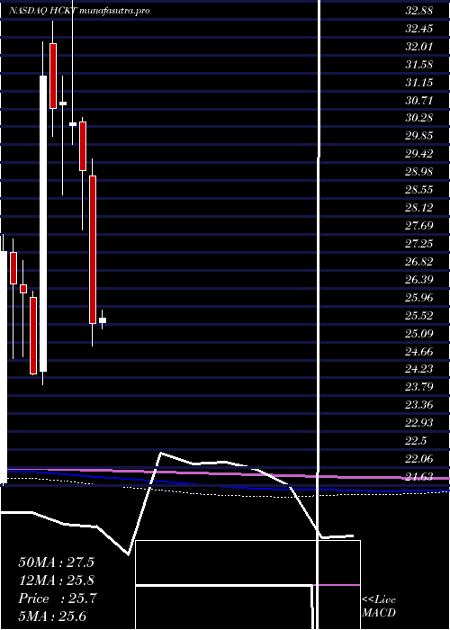Image resolution: width=450 pixels, height=630 pixels.
Task: Click the 29.85 price axis label
Action: (x=419, y=136)
